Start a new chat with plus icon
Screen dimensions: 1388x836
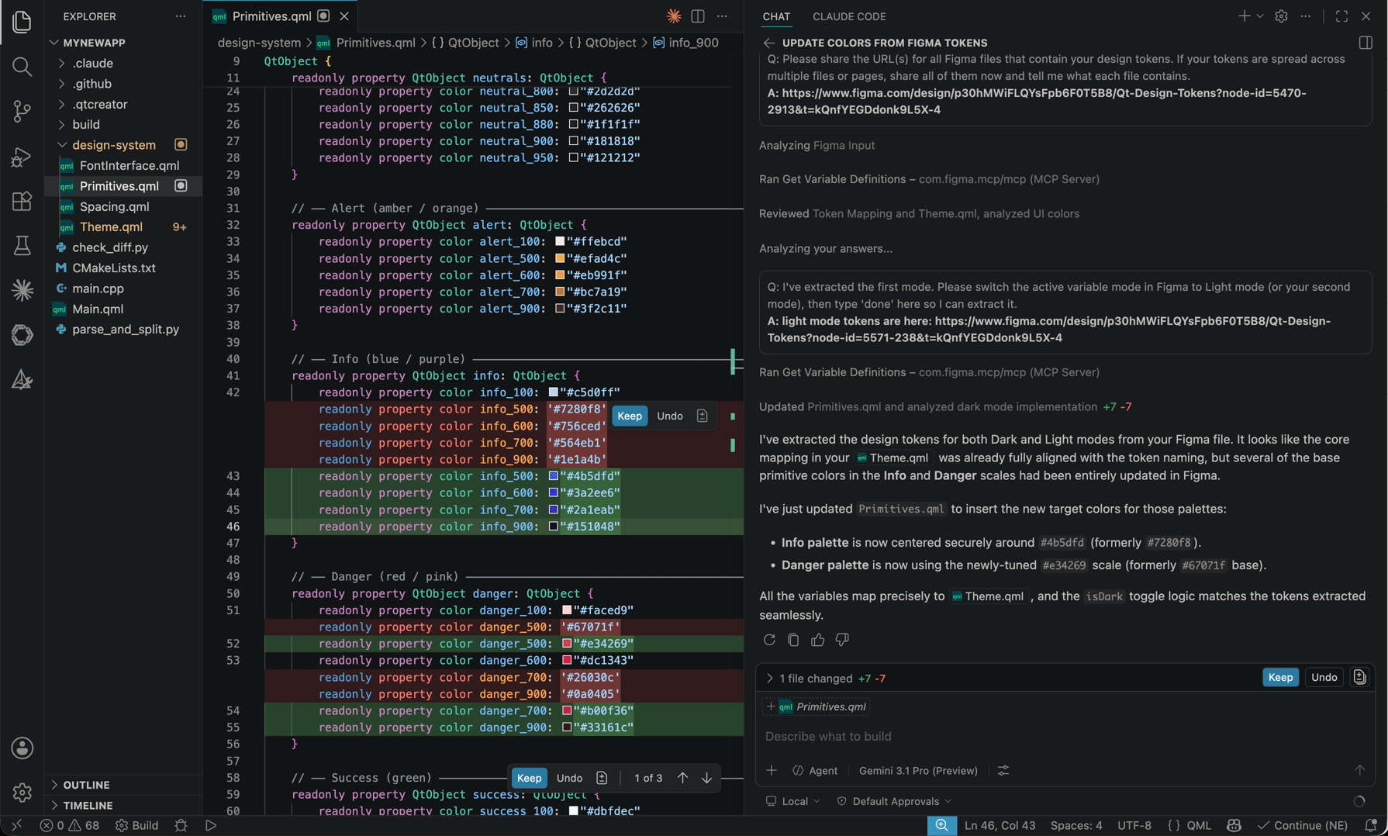[1243, 16]
